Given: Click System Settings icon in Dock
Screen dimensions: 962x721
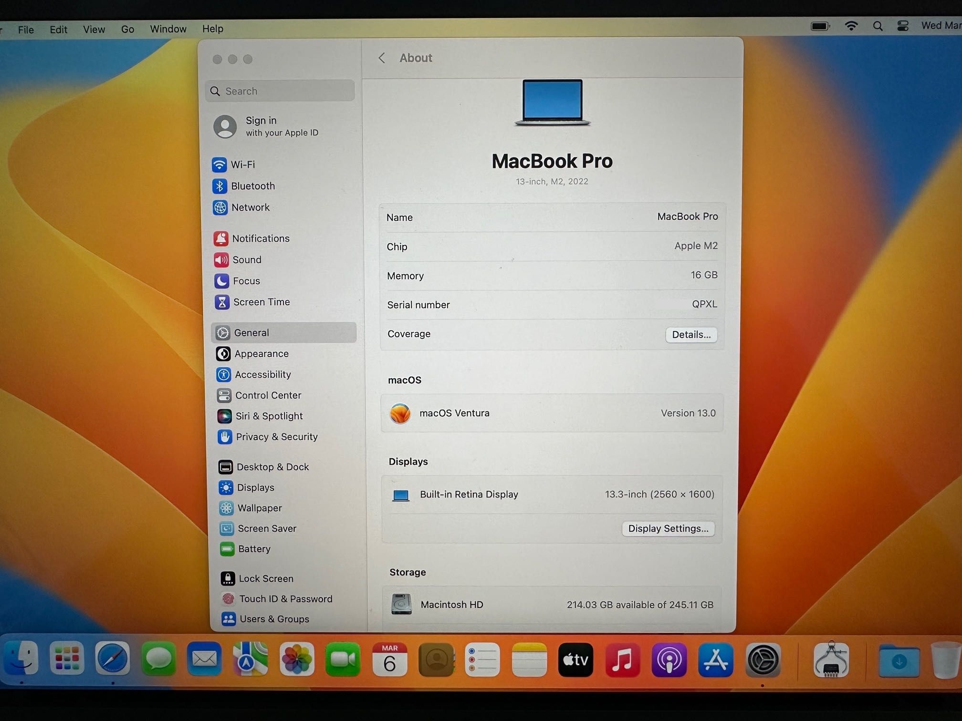Looking at the screenshot, I should tap(763, 659).
